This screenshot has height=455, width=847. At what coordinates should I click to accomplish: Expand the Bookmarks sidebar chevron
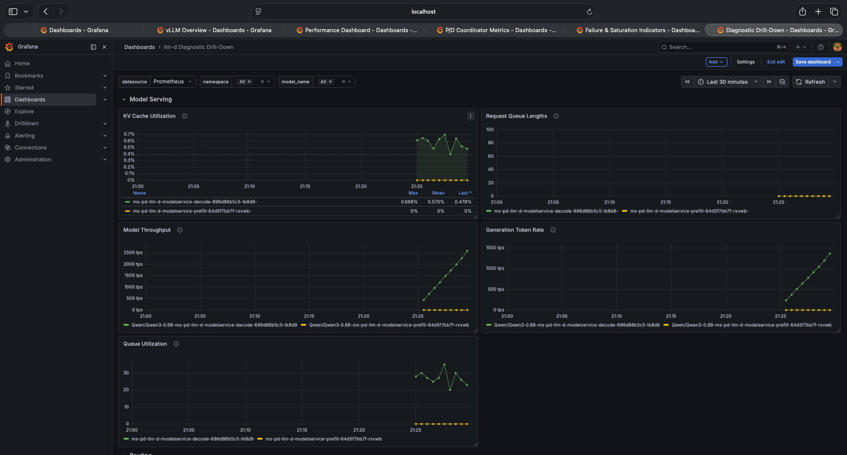[x=105, y=76]
